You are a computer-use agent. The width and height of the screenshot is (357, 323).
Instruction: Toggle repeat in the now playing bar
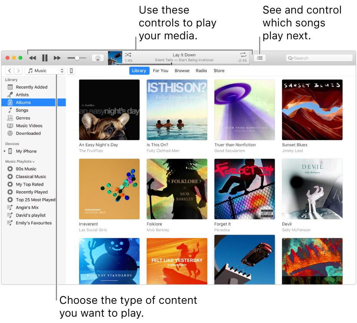click(243, 55)
